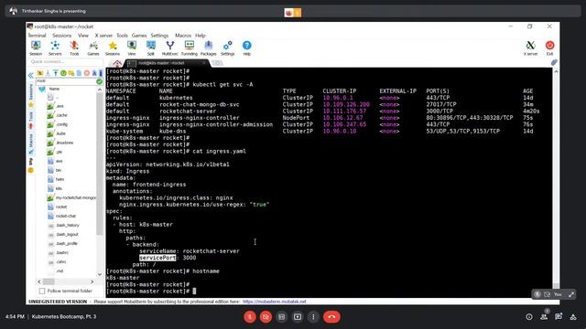Click the SFTP remote path field
The image size is (586, 329).
click(66, 81)
